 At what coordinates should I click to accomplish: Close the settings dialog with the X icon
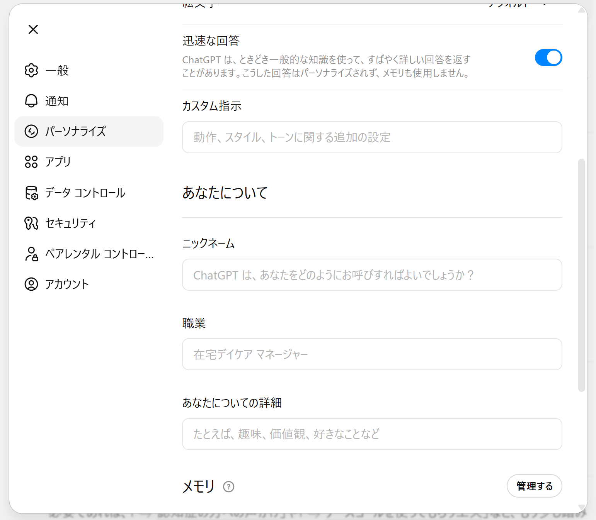point(33,29)
